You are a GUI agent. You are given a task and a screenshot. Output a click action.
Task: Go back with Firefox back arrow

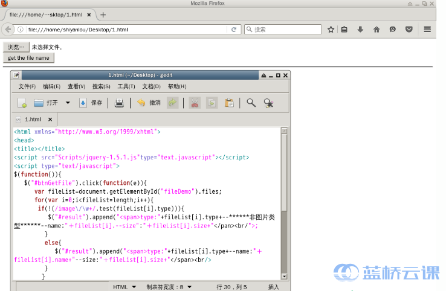[x=8, y=29]
